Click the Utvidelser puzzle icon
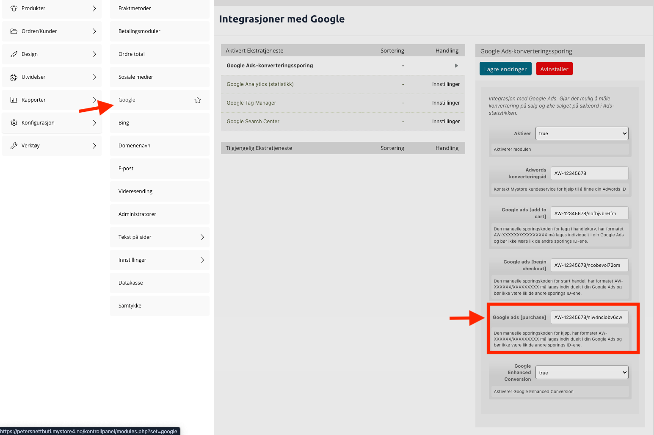Viewport: 654px width, 435px height. pos(14,77)
